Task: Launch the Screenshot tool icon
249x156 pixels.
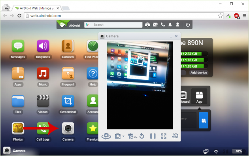Action: tap(68, 101)
